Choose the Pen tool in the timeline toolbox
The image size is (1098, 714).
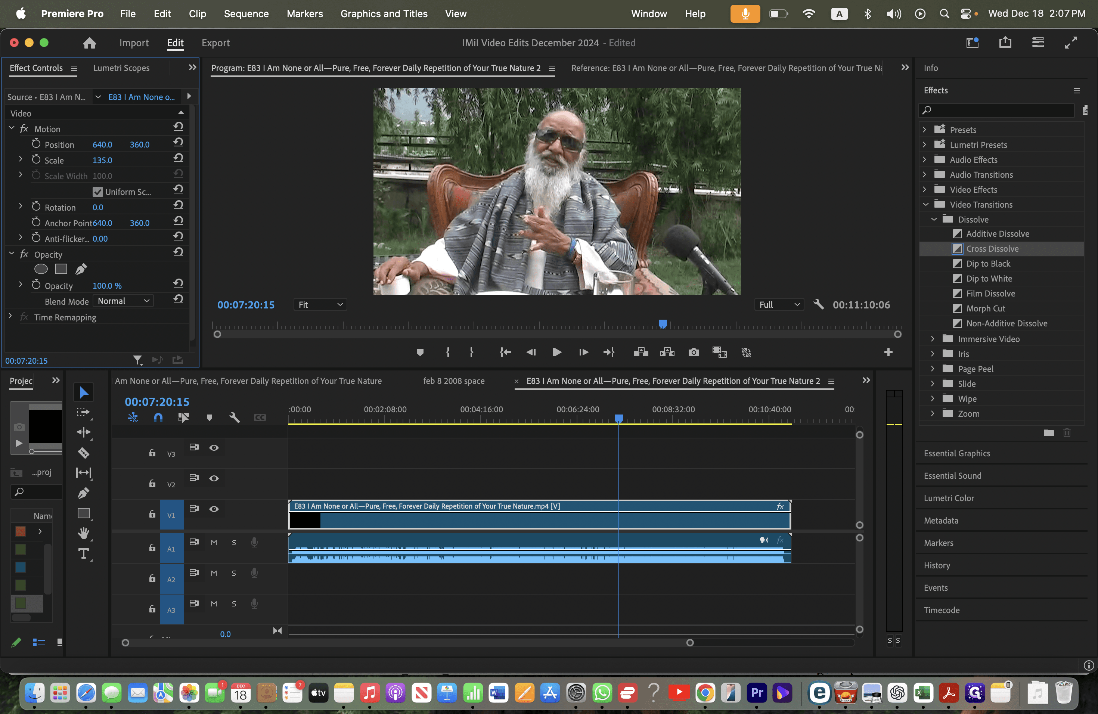[84, 493]
